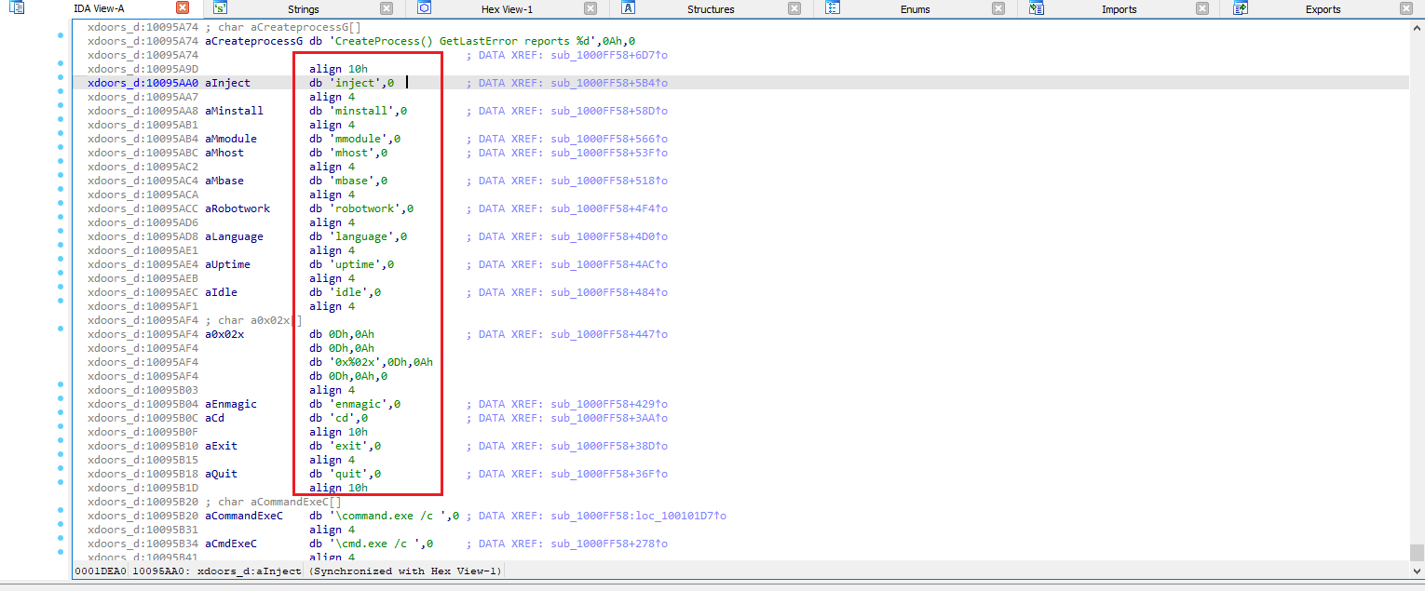This screenshot has width=1425, height=591.
Task: Close the Hex View-1 tab
Action: click(x=590, y=8)
